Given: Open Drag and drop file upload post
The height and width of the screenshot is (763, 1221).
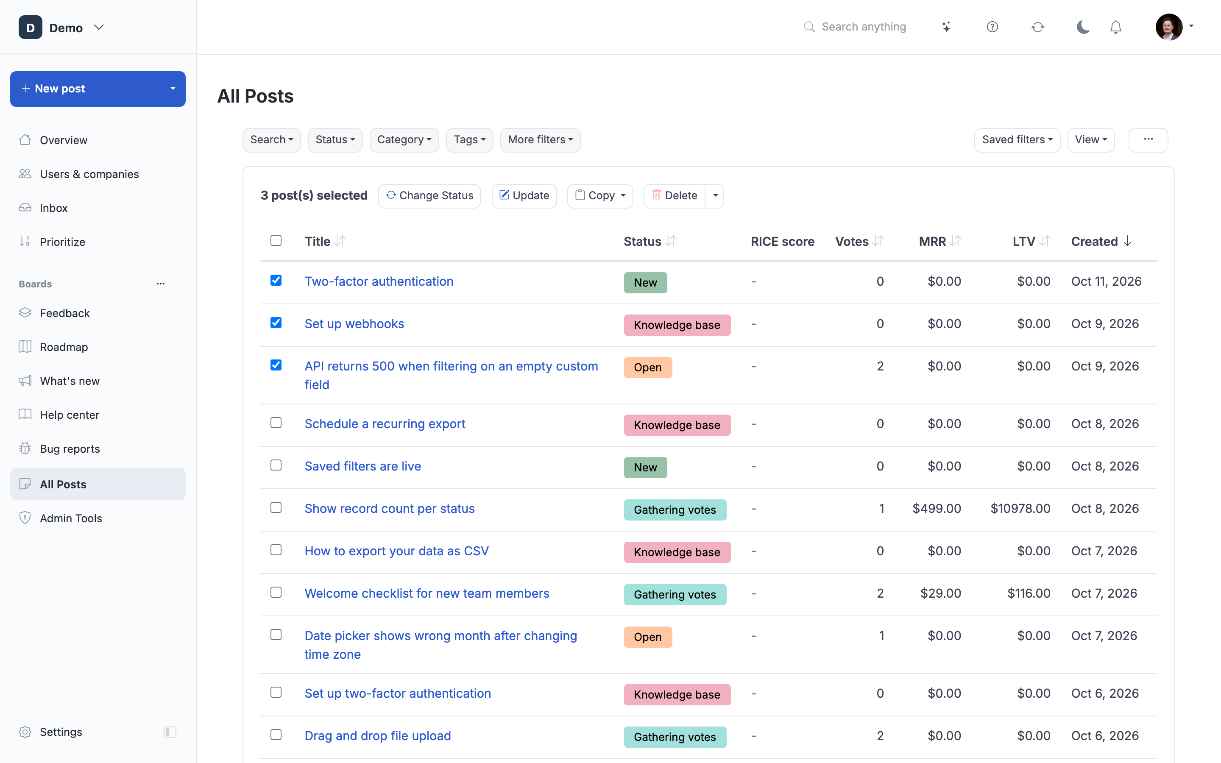Looking at the screenshot, I should click(377, 736).
